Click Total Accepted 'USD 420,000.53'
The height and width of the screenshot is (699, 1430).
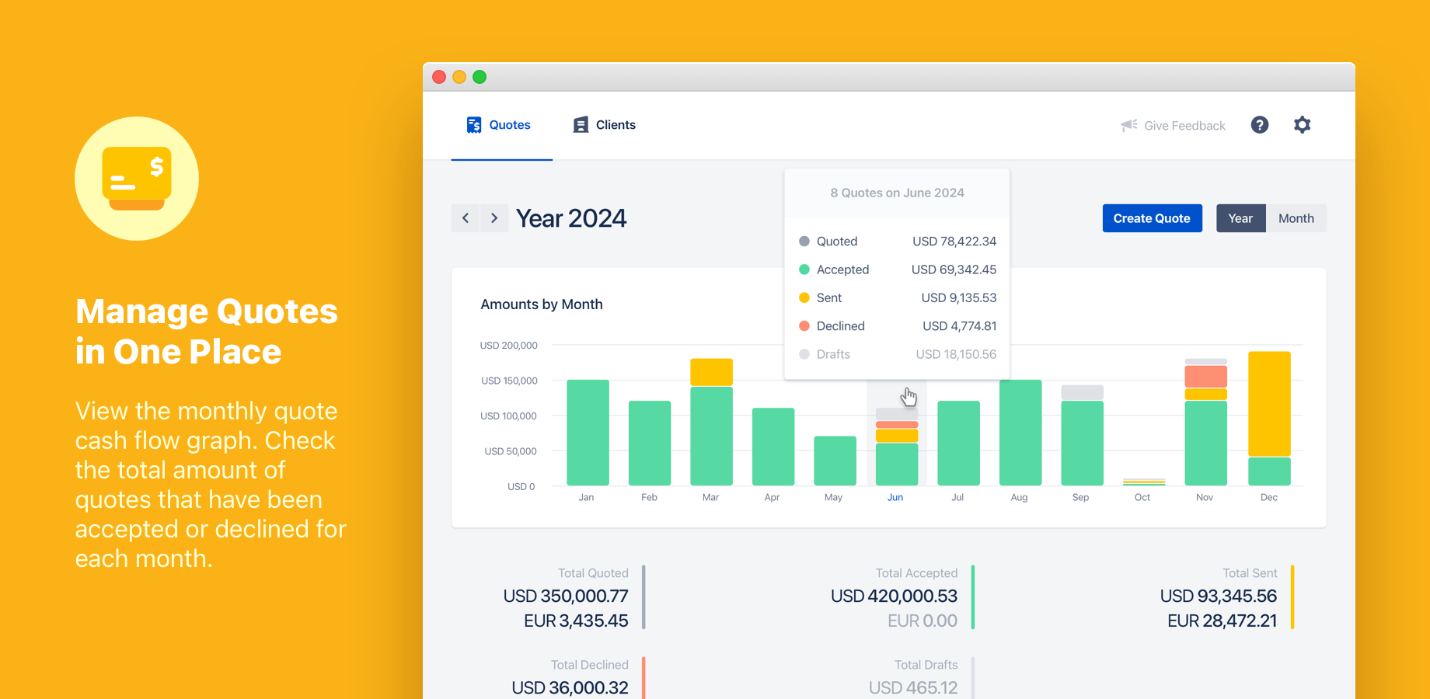click(894, 596)
